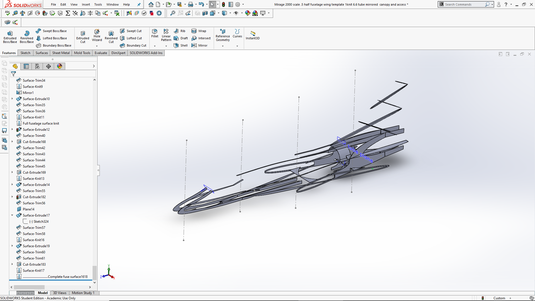Switch to the Sketch tab
The height and width of the screenshot is (301, 535).
[25, 53]
